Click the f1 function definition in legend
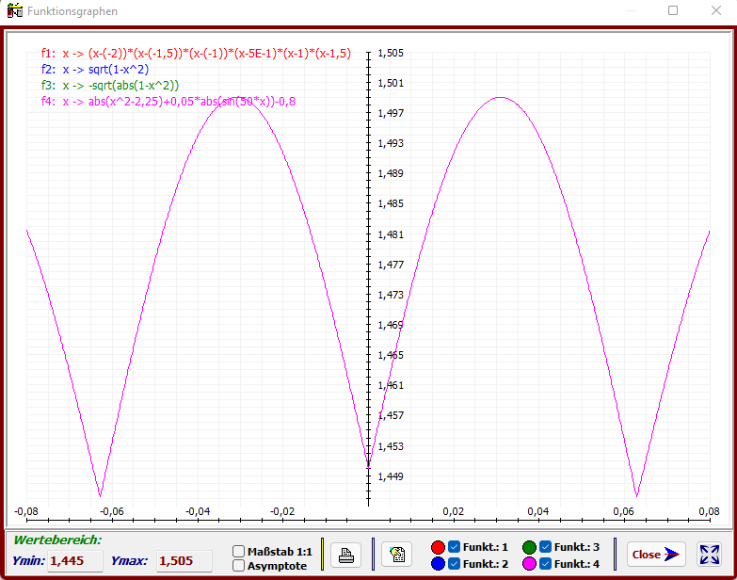The height and width of the screenshot is (580, 737). [196, 55]
